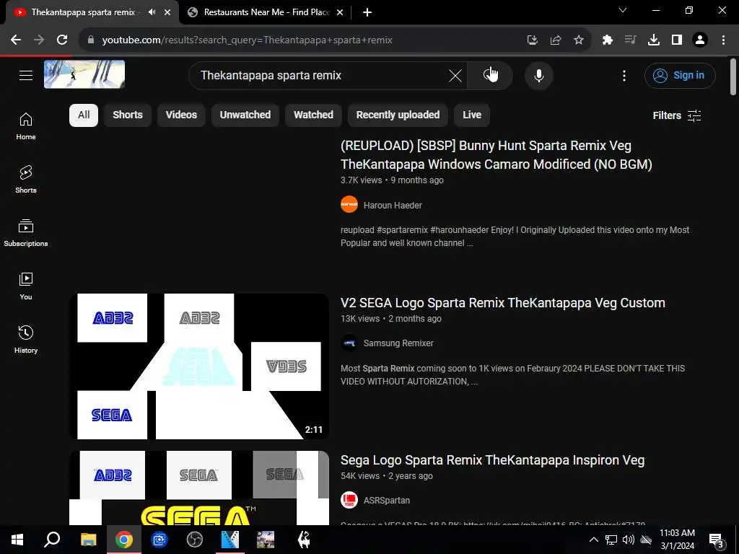
Task: Click Samsung Remixer channel avatar
Action: click(x=349, y=343)
